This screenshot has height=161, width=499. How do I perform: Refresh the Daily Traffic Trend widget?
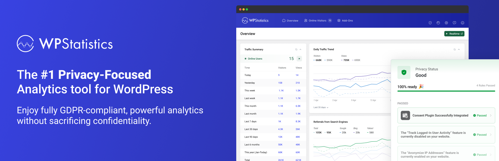(x=454, y=50)
